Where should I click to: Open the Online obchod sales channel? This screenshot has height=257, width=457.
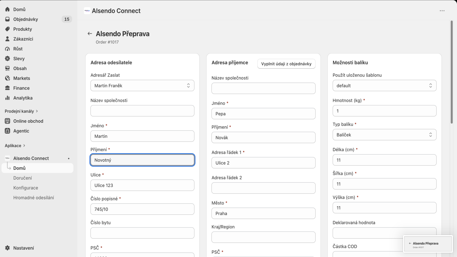click(x=28, y=121)
